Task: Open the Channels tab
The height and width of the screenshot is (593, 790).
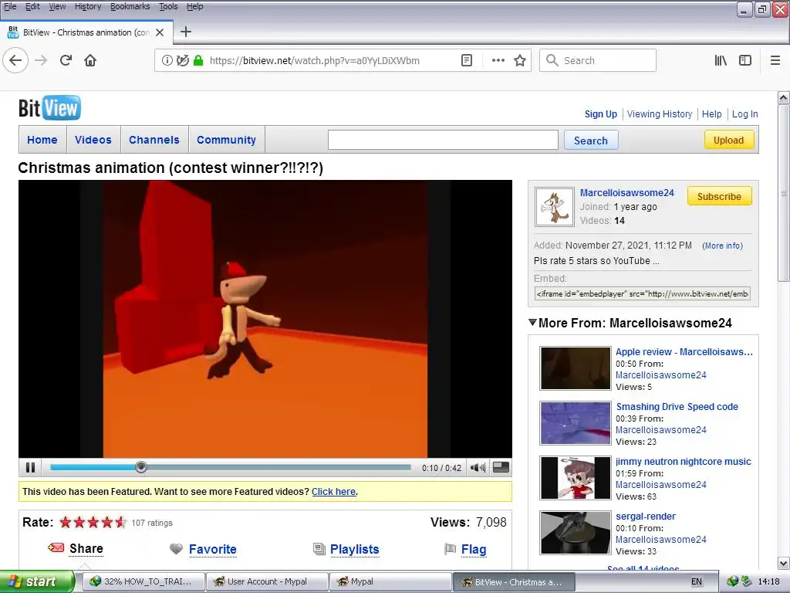Action: (154, 140)
